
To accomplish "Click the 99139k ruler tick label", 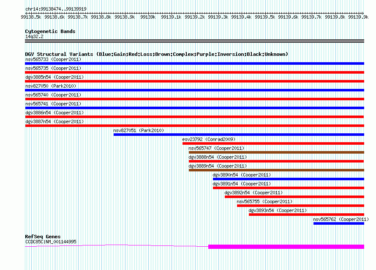I will (148, 17).
